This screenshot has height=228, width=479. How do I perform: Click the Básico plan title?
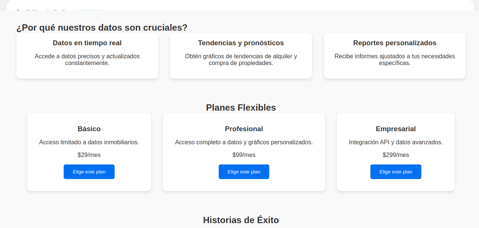[89, 129]
